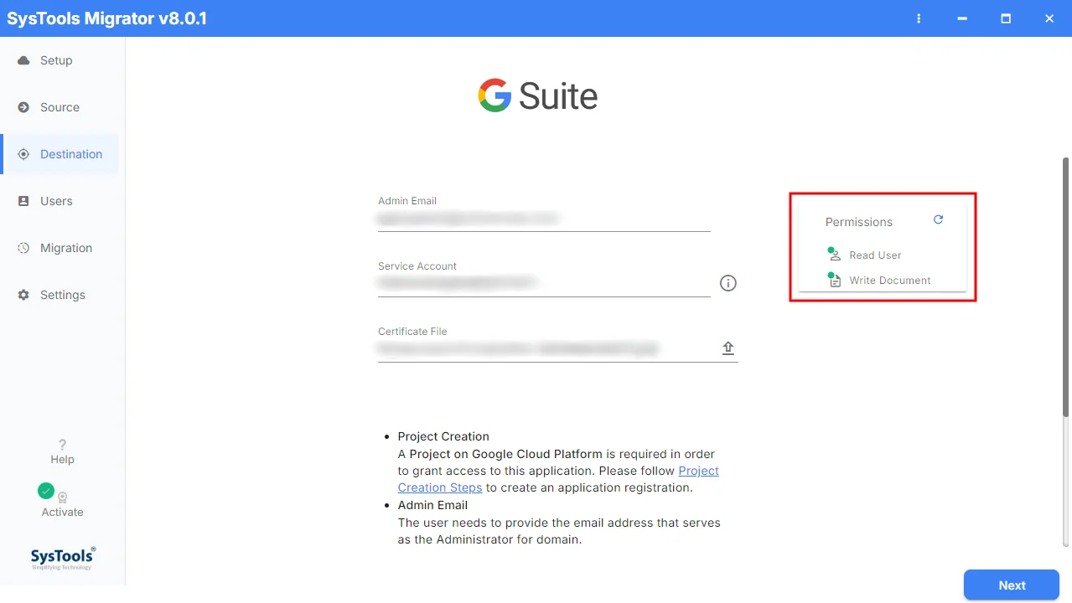Click the Read User permission text
The image size is (1072, 603).
tap(875, 255)
